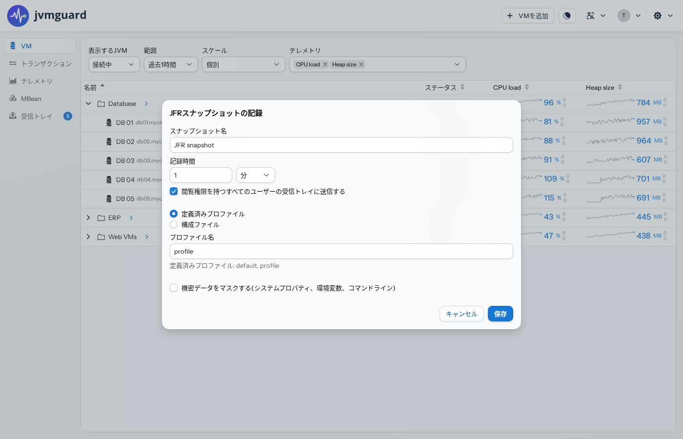Click the DB 04 server icon
Viewport: 683px width, 439px height.
109,180
